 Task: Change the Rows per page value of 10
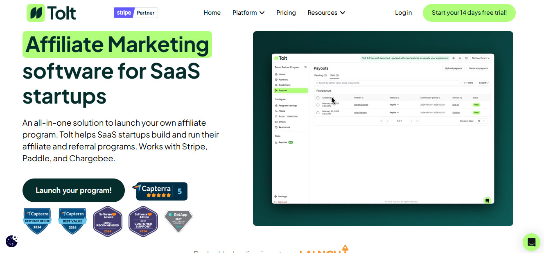click(x=481, y=121)
